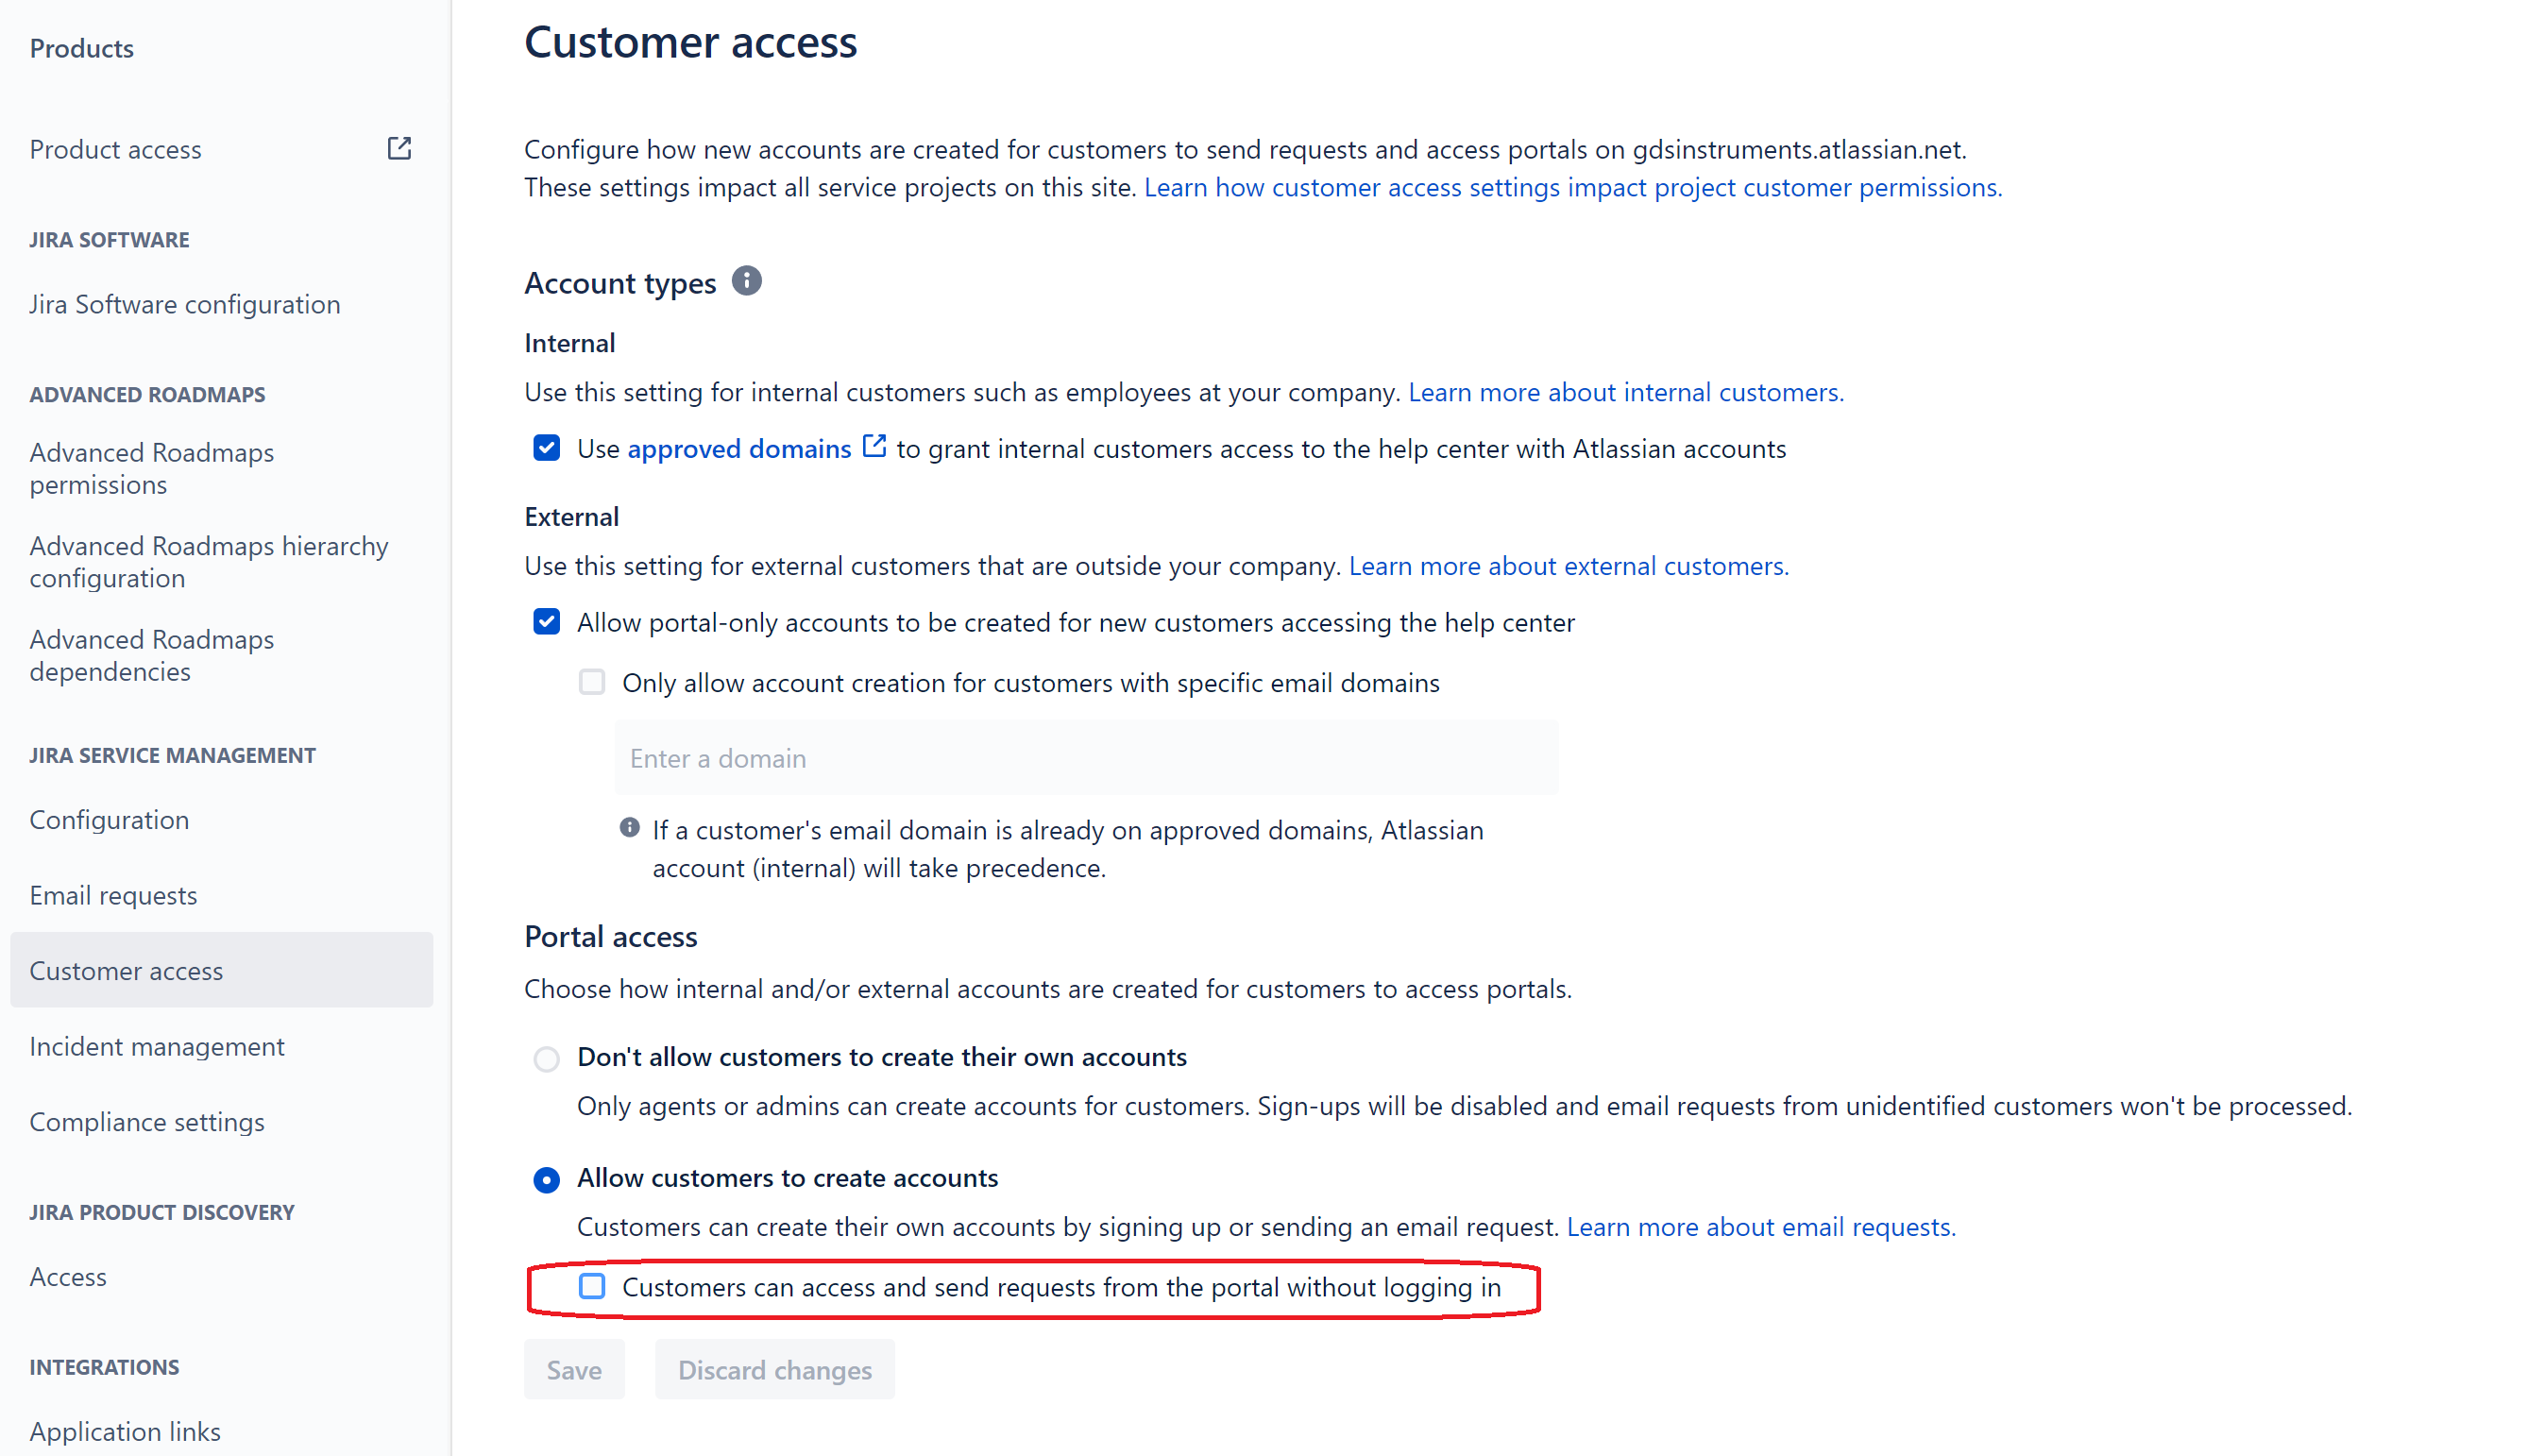Click the Save button
2527x1456 pixels.
pyautogui.click(x=574, y=1369)
